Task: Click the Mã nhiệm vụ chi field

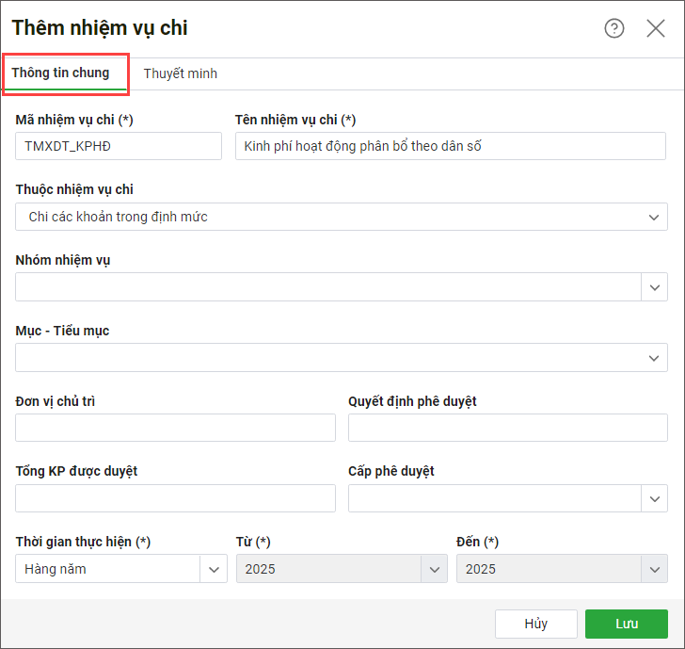Action: coord(119,146)
